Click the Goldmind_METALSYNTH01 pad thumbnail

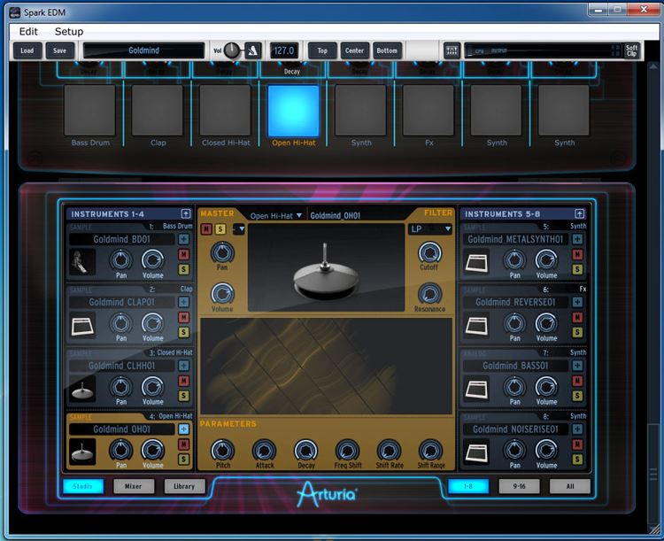point(476,261)
